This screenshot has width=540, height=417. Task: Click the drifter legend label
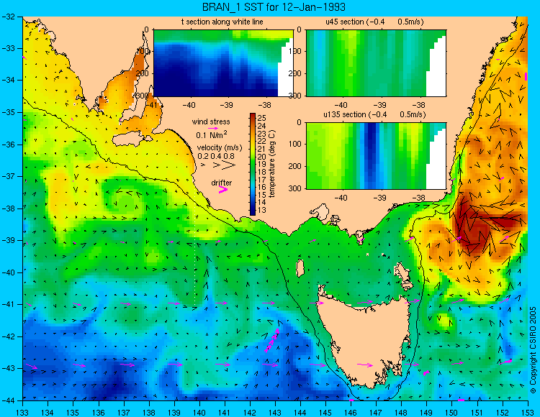[222, 183]
